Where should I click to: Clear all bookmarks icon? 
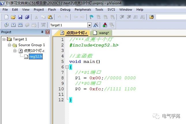[112, 17]
